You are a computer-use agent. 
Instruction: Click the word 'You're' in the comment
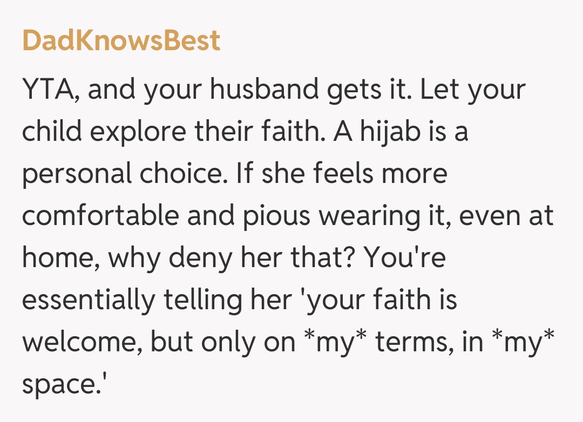[x=405, y=258]
